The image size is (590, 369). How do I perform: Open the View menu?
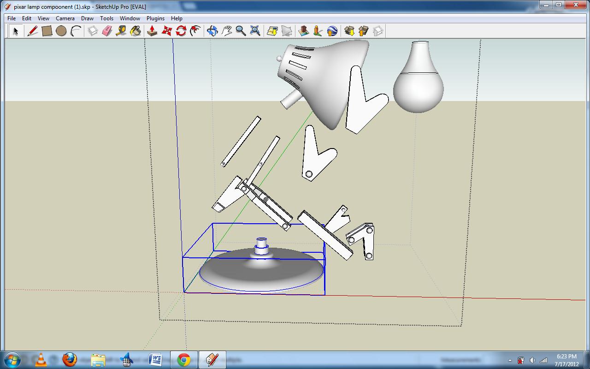click(x=43, y=18)
